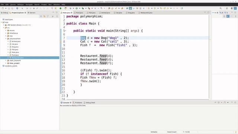The height and width of the screenshot is (134, 238).
Task: Click the External Tools run icon
Action: click(x=89, y=8)
